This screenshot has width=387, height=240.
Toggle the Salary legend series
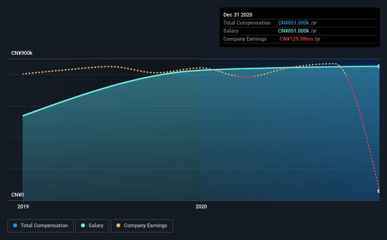click(x=92, y=226)
